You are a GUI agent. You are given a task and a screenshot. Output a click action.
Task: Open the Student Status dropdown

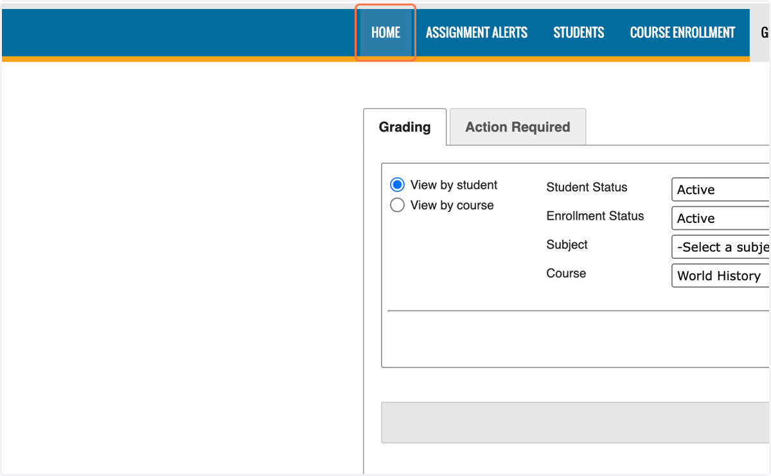coord(721,190)
